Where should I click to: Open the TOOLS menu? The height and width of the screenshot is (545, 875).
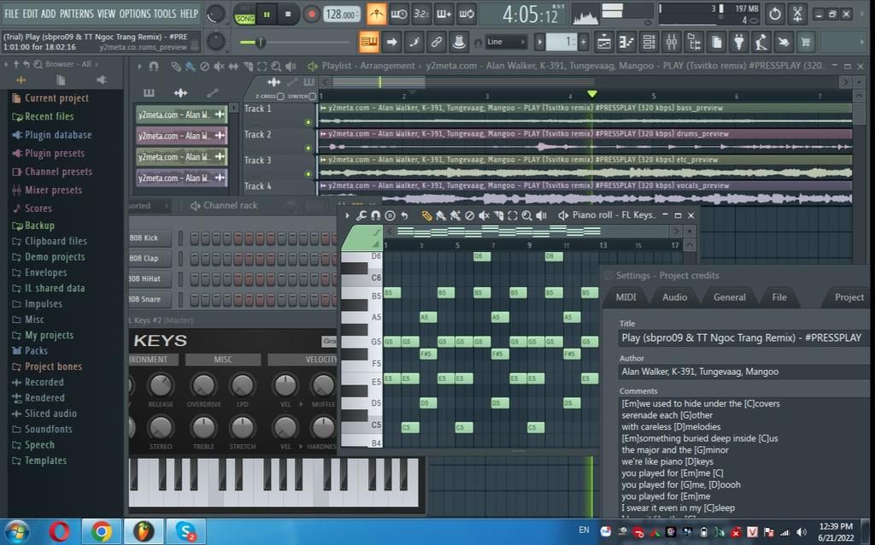[x=165, y=14]
